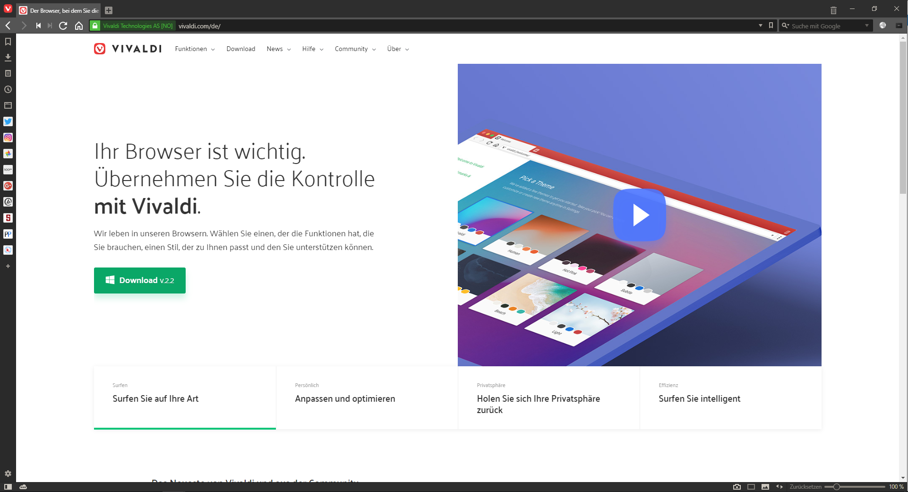
Task: Open the History panel clock icon
Action: pyautogui.click(x=8, y=90)
